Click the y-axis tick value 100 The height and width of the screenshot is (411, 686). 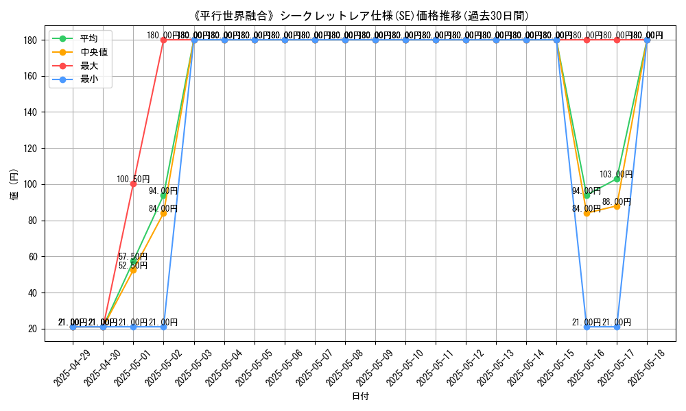click(x=31, y=184)
